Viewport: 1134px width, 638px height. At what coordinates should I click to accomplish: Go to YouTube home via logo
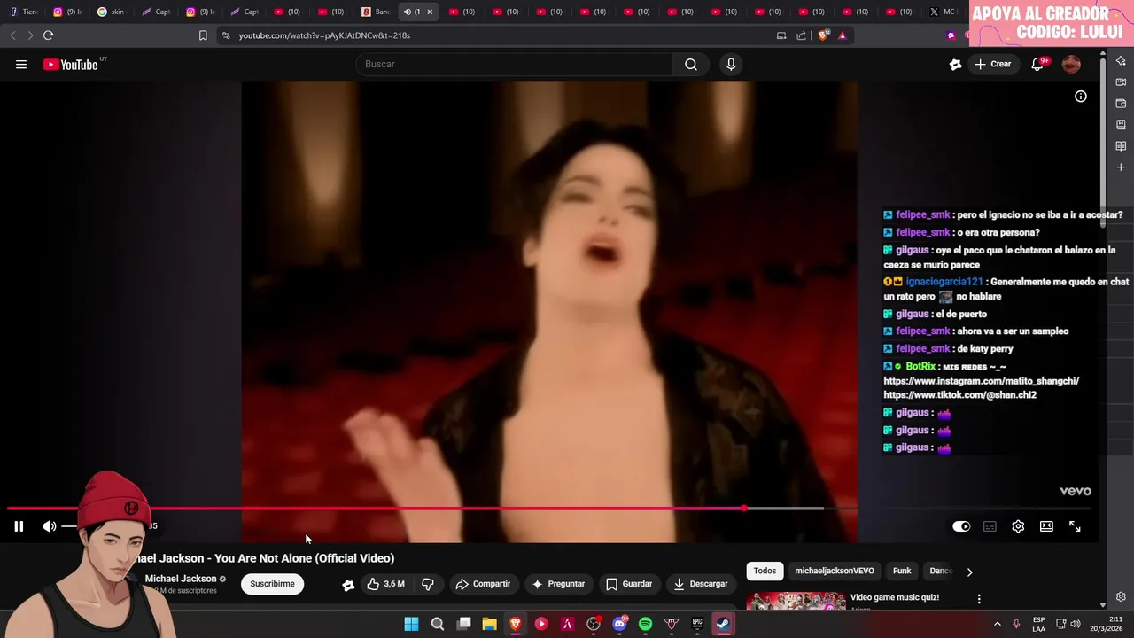[x=70, y=64]
